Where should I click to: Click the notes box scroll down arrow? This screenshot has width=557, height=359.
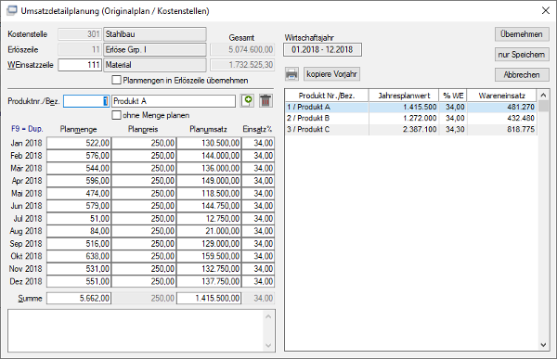[268, 345]
